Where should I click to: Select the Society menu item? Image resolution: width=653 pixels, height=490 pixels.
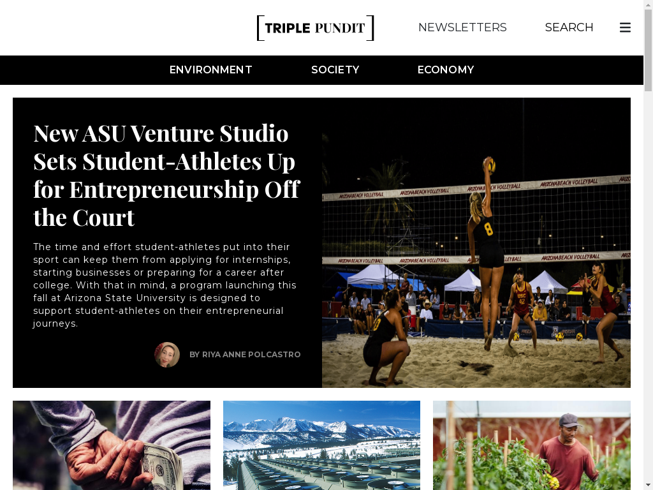[335, 70]
